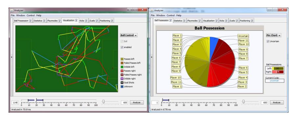Open Ball Control dropdown in left window

pos(129,35)
